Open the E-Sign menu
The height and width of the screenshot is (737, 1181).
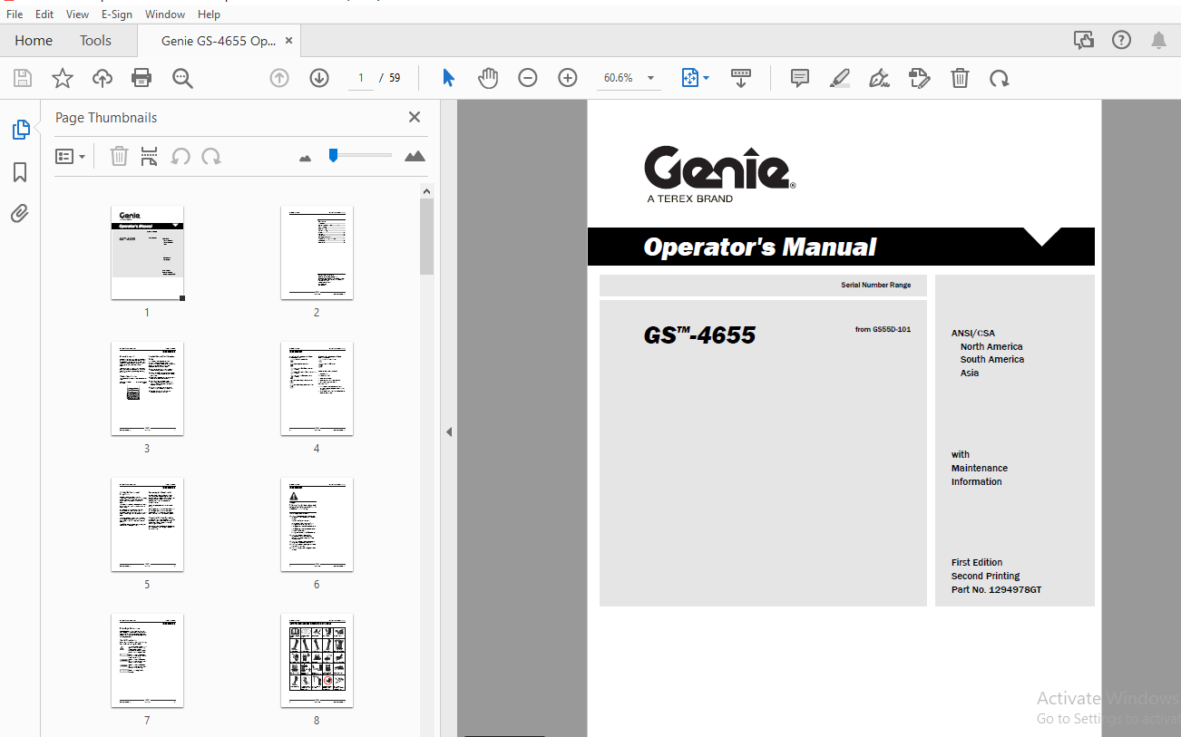(117, 15)
